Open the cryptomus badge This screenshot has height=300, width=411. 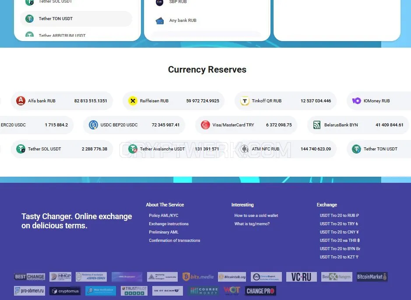65,291
